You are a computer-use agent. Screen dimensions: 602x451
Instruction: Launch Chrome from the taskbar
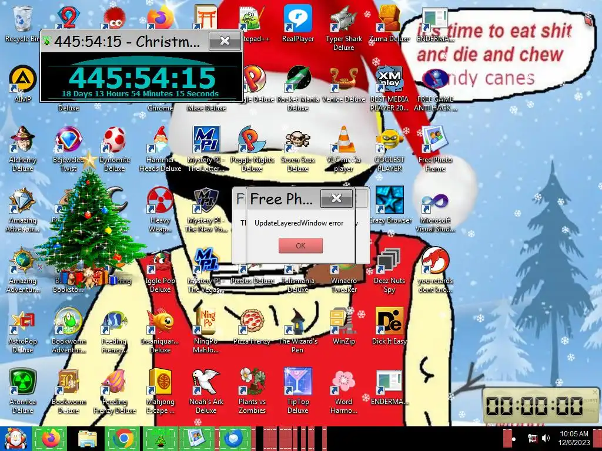click(x=123, y=438)
